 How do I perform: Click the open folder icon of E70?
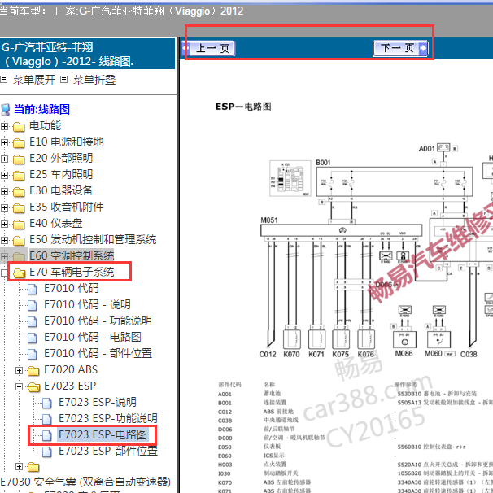tap(19, 273)
